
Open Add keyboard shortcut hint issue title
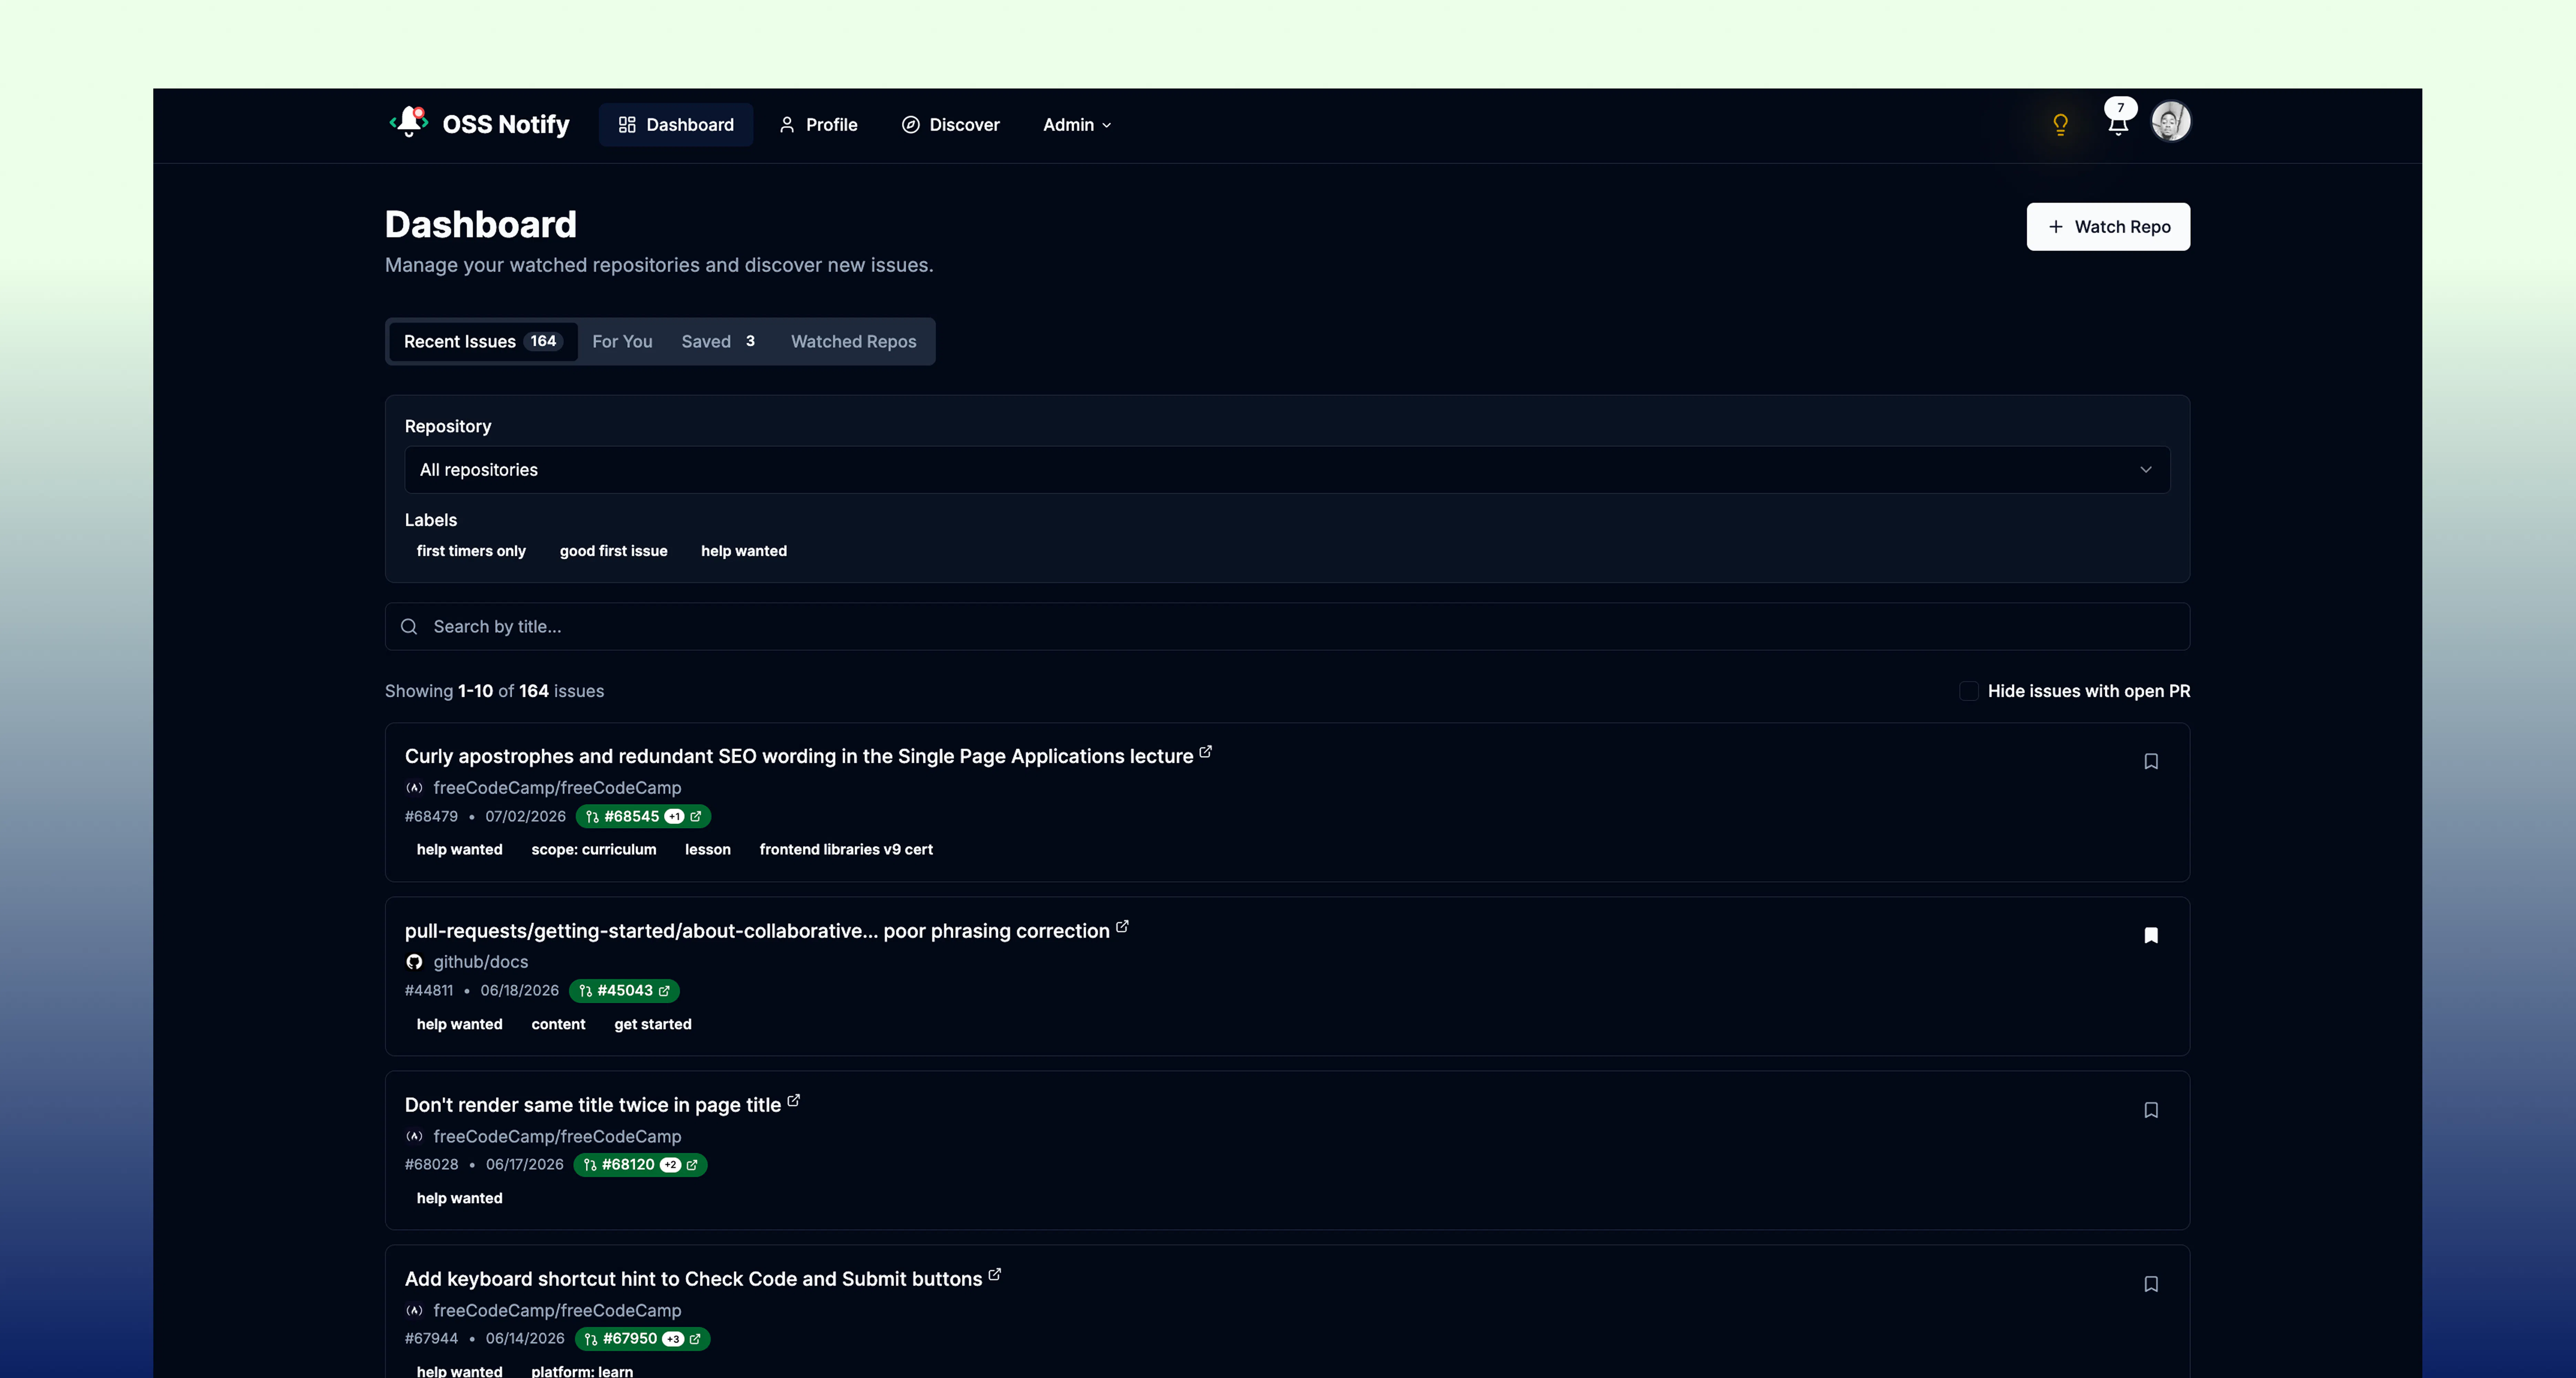tap(693, 1279)
